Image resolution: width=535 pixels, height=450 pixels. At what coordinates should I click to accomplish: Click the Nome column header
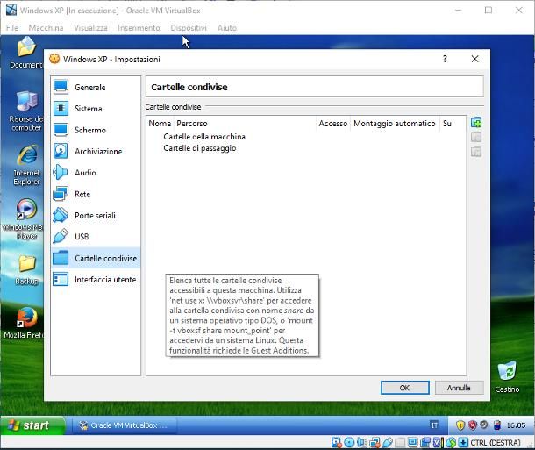[x=160, y=123]
